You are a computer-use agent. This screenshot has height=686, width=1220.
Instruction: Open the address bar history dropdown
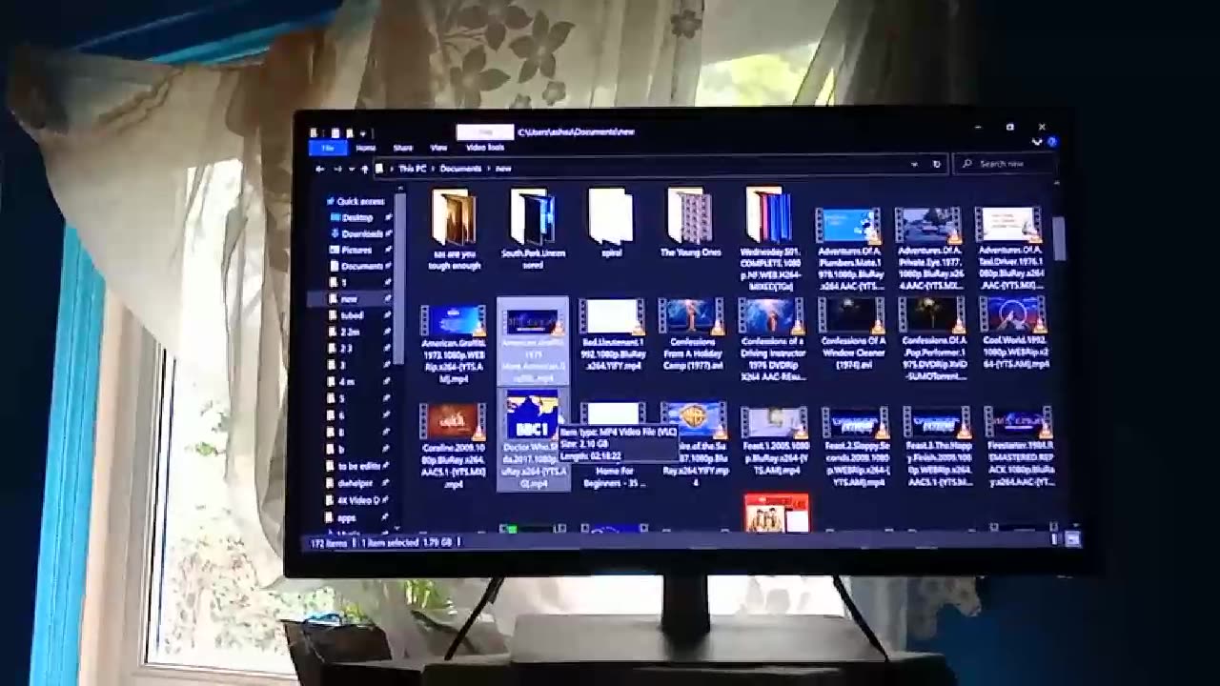tap(914, 164)
